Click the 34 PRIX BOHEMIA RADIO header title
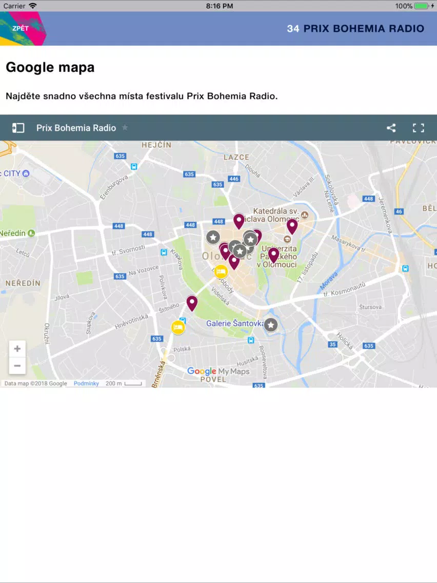 (355, 29)
